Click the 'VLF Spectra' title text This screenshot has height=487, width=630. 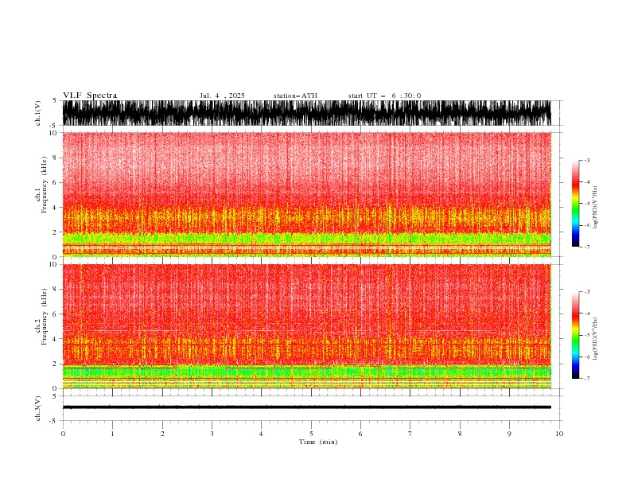(90, 95)
